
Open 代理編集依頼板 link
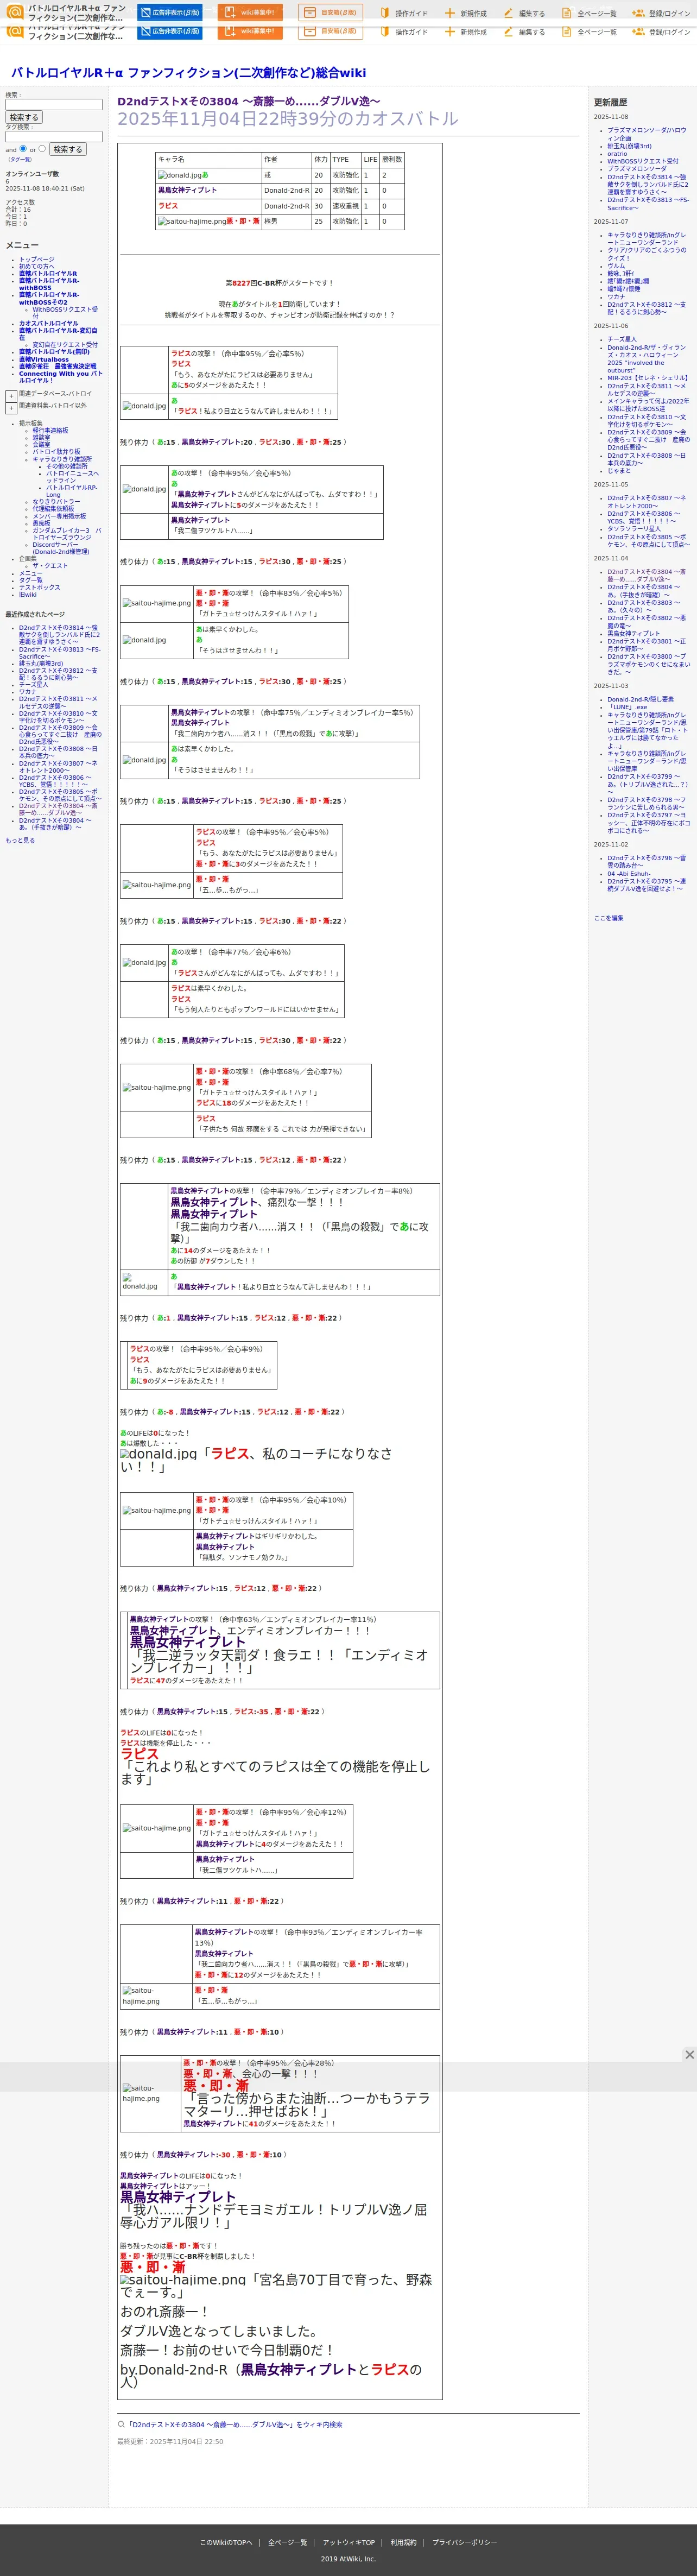click(x=53, y=508)
